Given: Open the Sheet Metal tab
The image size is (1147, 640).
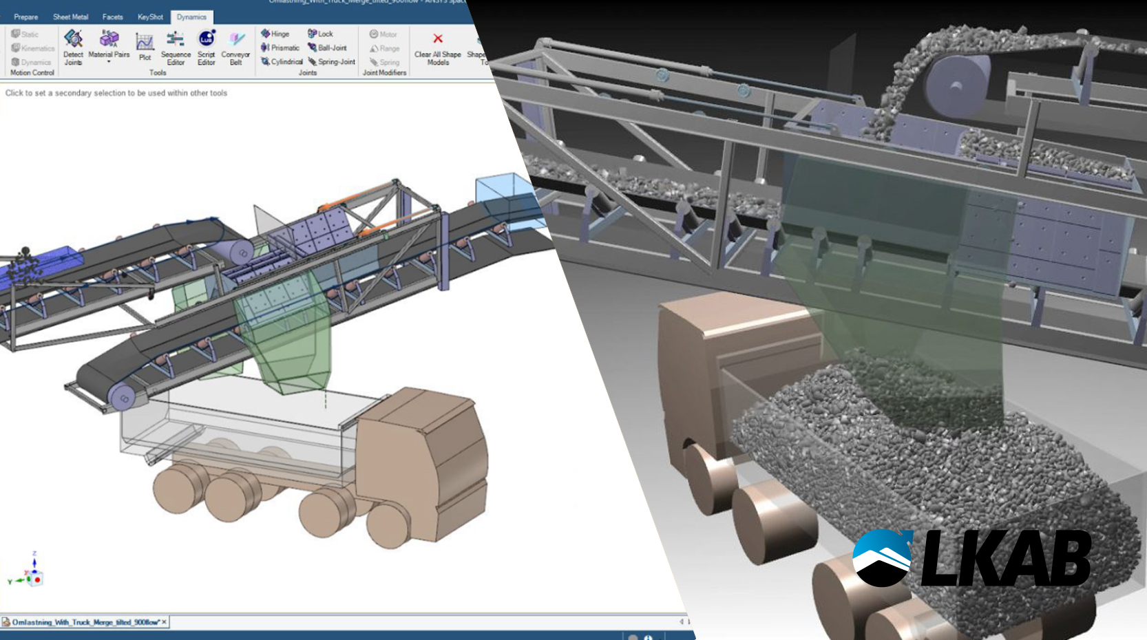Looking at the screenshot, I should point(70,17).
